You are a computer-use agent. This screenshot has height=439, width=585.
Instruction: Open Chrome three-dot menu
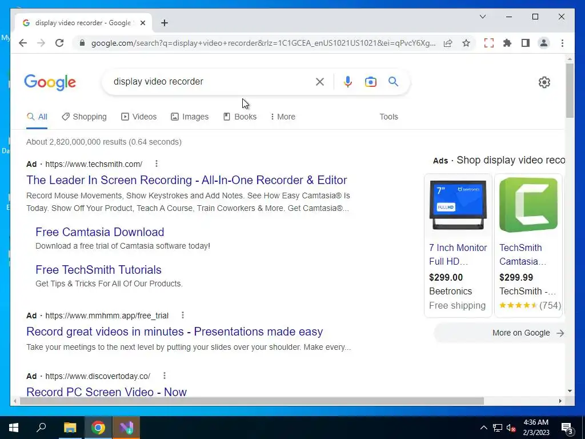(562, 43)
